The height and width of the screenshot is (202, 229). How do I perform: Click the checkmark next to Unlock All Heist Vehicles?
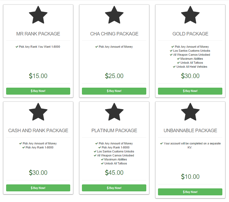click(175, 67)
